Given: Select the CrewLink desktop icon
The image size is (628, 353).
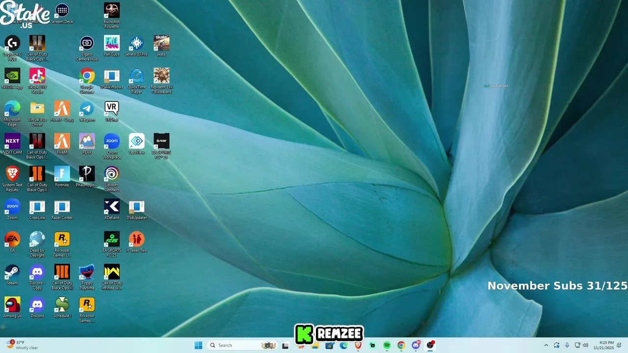Looking at the screenshot, I should 37,209.
